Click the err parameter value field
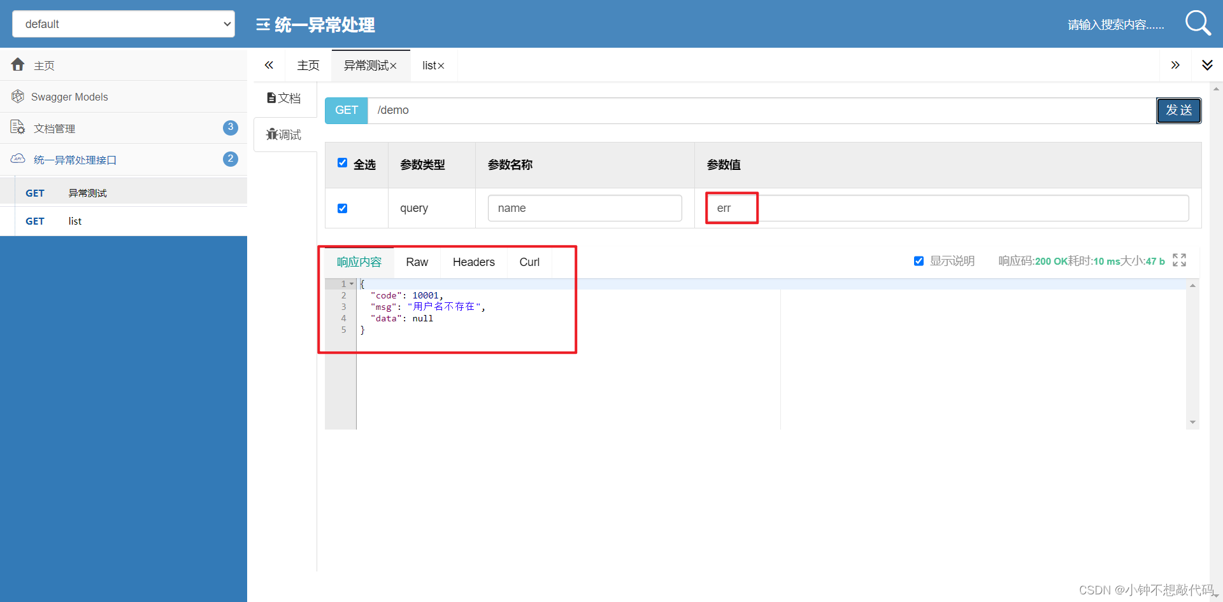 [948, 208]
